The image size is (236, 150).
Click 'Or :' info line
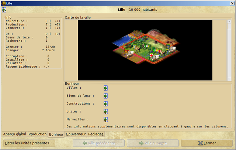[33, 34]
